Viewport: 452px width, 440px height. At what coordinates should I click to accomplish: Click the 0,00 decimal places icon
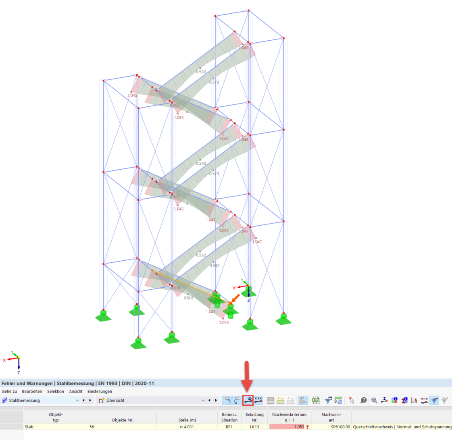338,400
